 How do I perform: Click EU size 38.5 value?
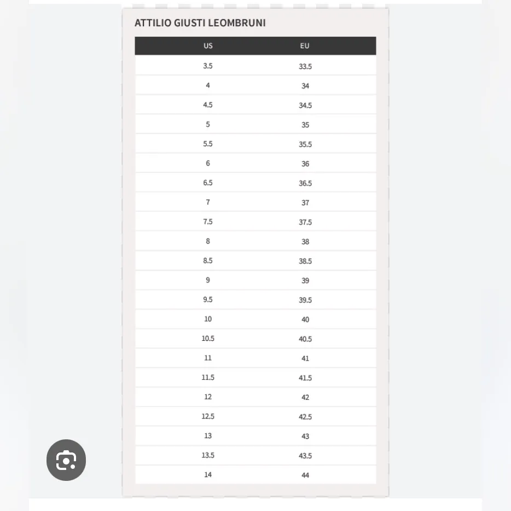coord(305,261)
